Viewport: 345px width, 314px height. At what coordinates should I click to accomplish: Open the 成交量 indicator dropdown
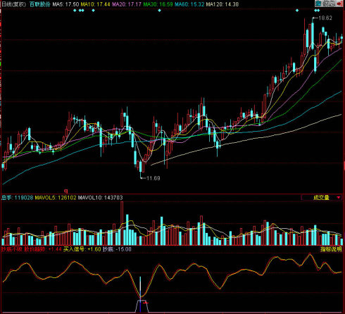pyautogui.click(x=322, y=198)
